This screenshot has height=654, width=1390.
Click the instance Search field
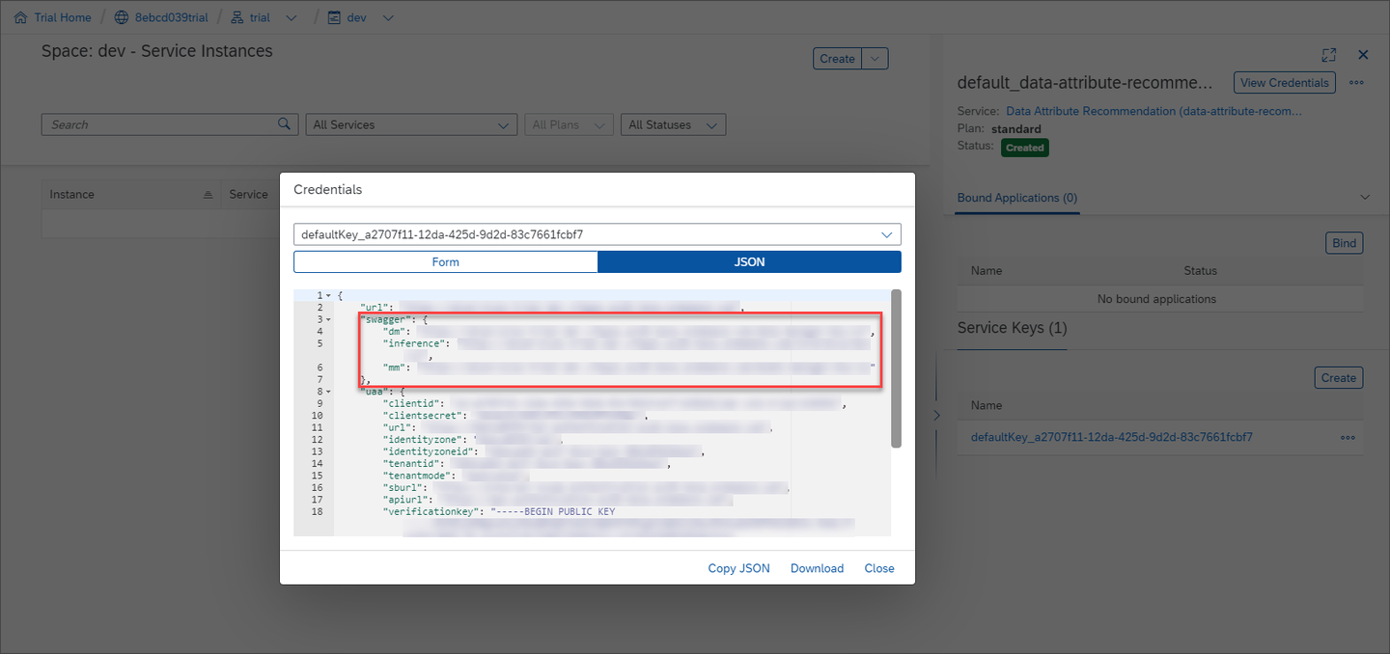click(159, 124)
